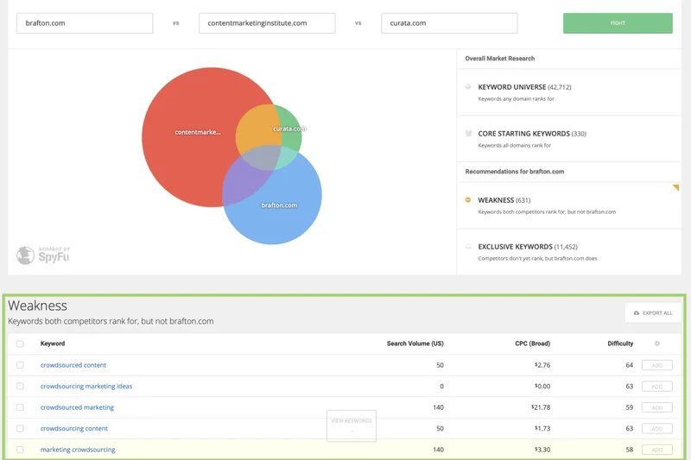Focus the contentmarketinginstitute.com domain field
This screenshot has height=460, width=691.
click(267, 23)
